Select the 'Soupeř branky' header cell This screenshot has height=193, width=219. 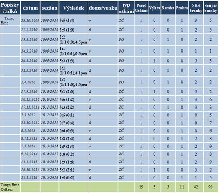point(211,8)
